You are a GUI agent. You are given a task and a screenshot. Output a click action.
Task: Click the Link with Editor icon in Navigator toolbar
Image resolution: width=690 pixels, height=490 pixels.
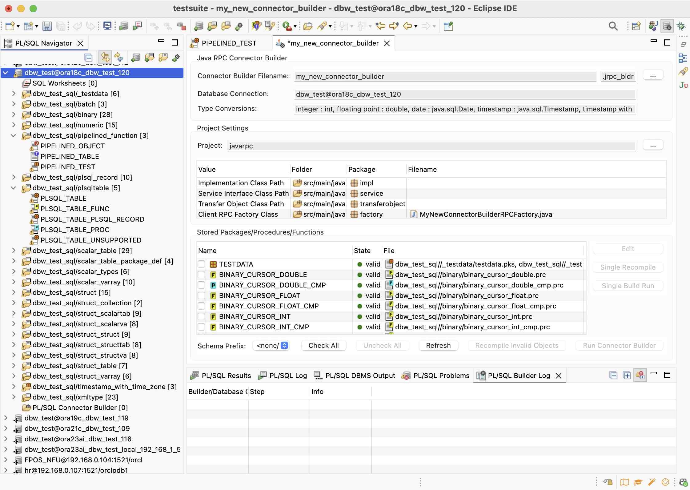pyautogui.click(x=106, y=58)
